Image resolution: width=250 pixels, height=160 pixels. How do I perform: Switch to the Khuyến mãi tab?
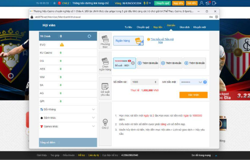click(199, 27)
